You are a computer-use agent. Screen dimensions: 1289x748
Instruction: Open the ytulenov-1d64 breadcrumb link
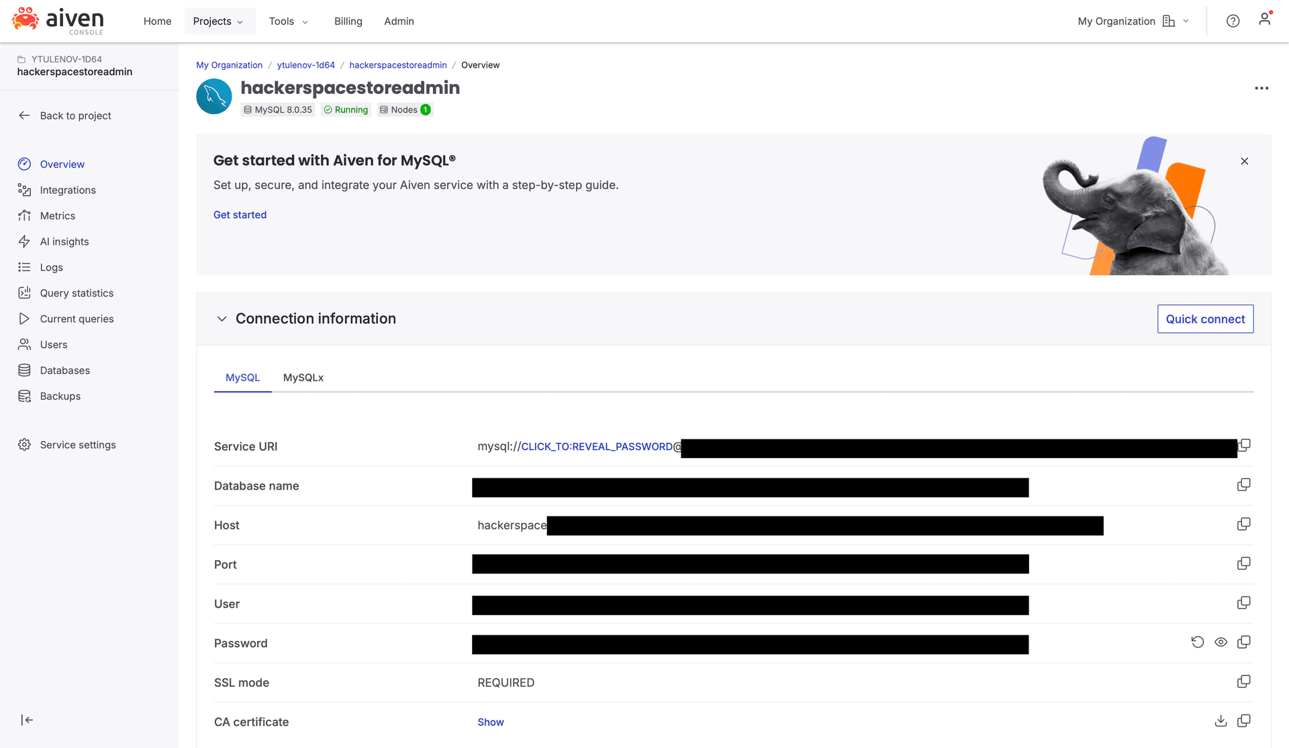(305, 65)
